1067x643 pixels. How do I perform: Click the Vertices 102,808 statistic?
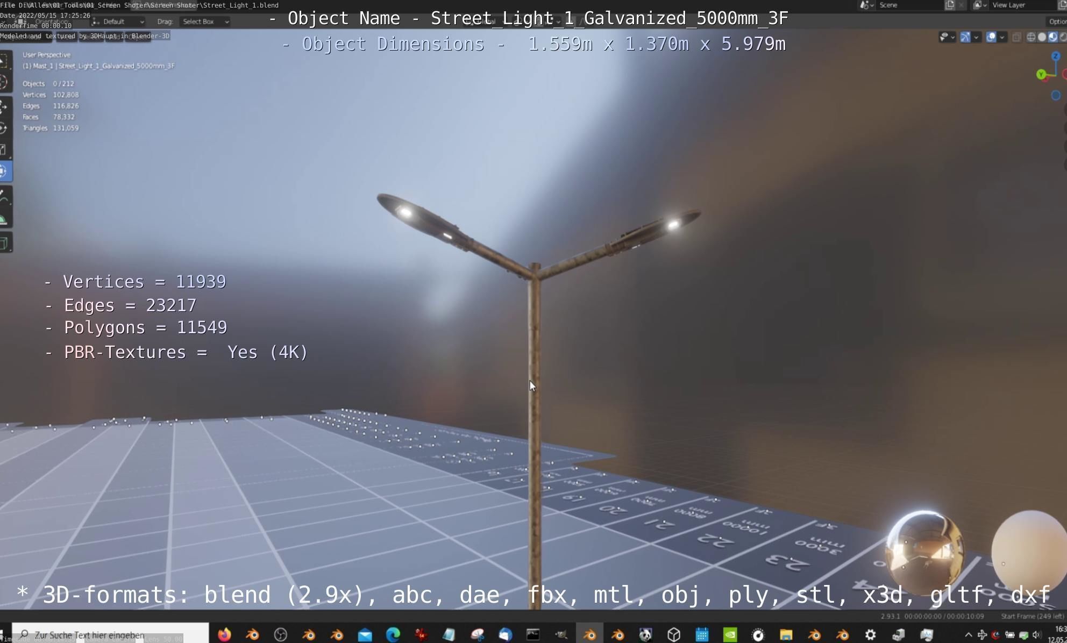(x=51, y=95)
